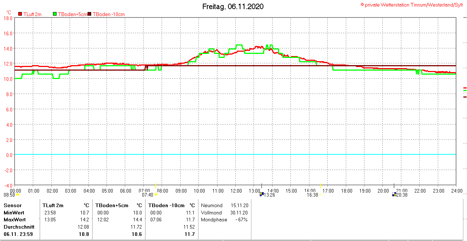This screenshot has width=467, height=241.
Task: Click the 18:00 label on time axis
Action: pos(347,191)
